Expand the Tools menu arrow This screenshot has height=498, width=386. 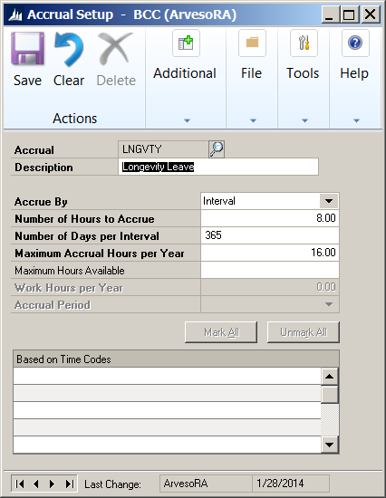point(304,120)
